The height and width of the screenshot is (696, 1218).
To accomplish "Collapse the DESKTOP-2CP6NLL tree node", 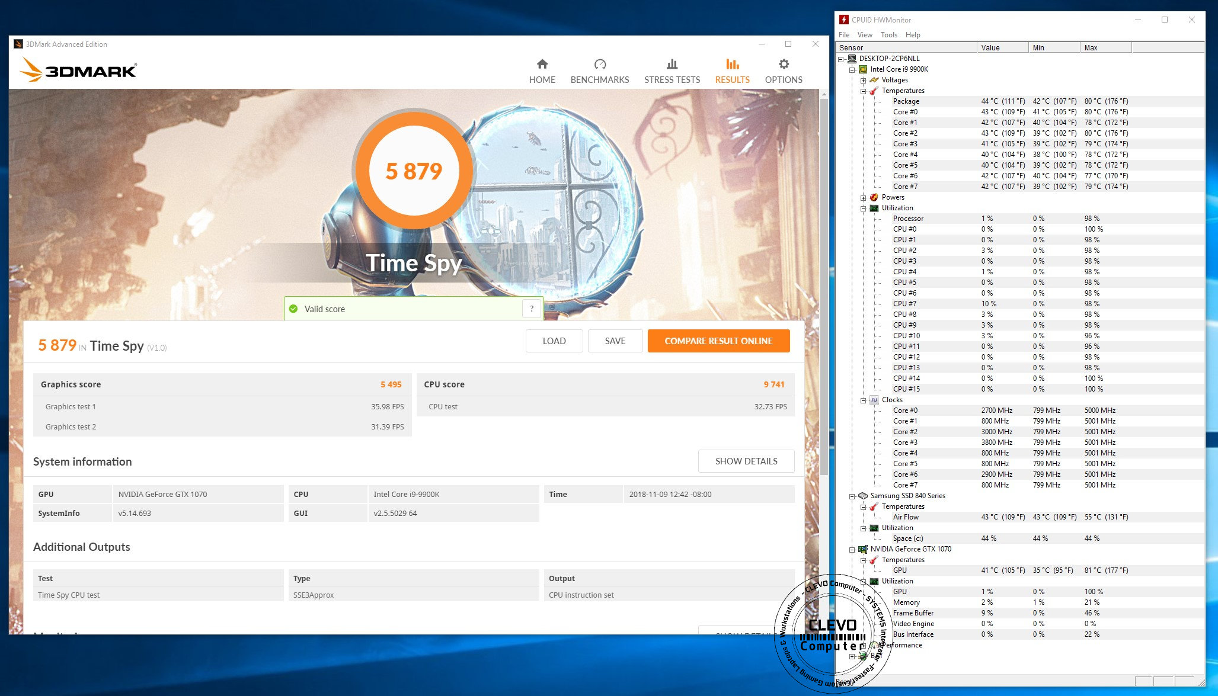I will tap(841, 59).
